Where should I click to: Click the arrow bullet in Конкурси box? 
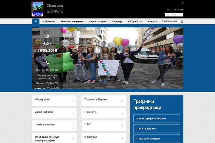(x=123, y=138)
